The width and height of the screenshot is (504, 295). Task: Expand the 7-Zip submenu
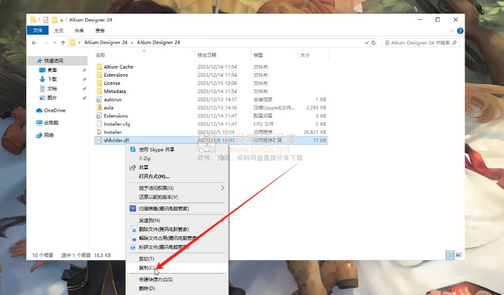pyautogui.click(x=223, y=158)
